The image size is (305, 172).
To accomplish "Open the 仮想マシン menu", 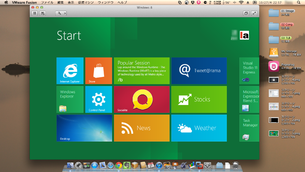I will pos(85,2).
